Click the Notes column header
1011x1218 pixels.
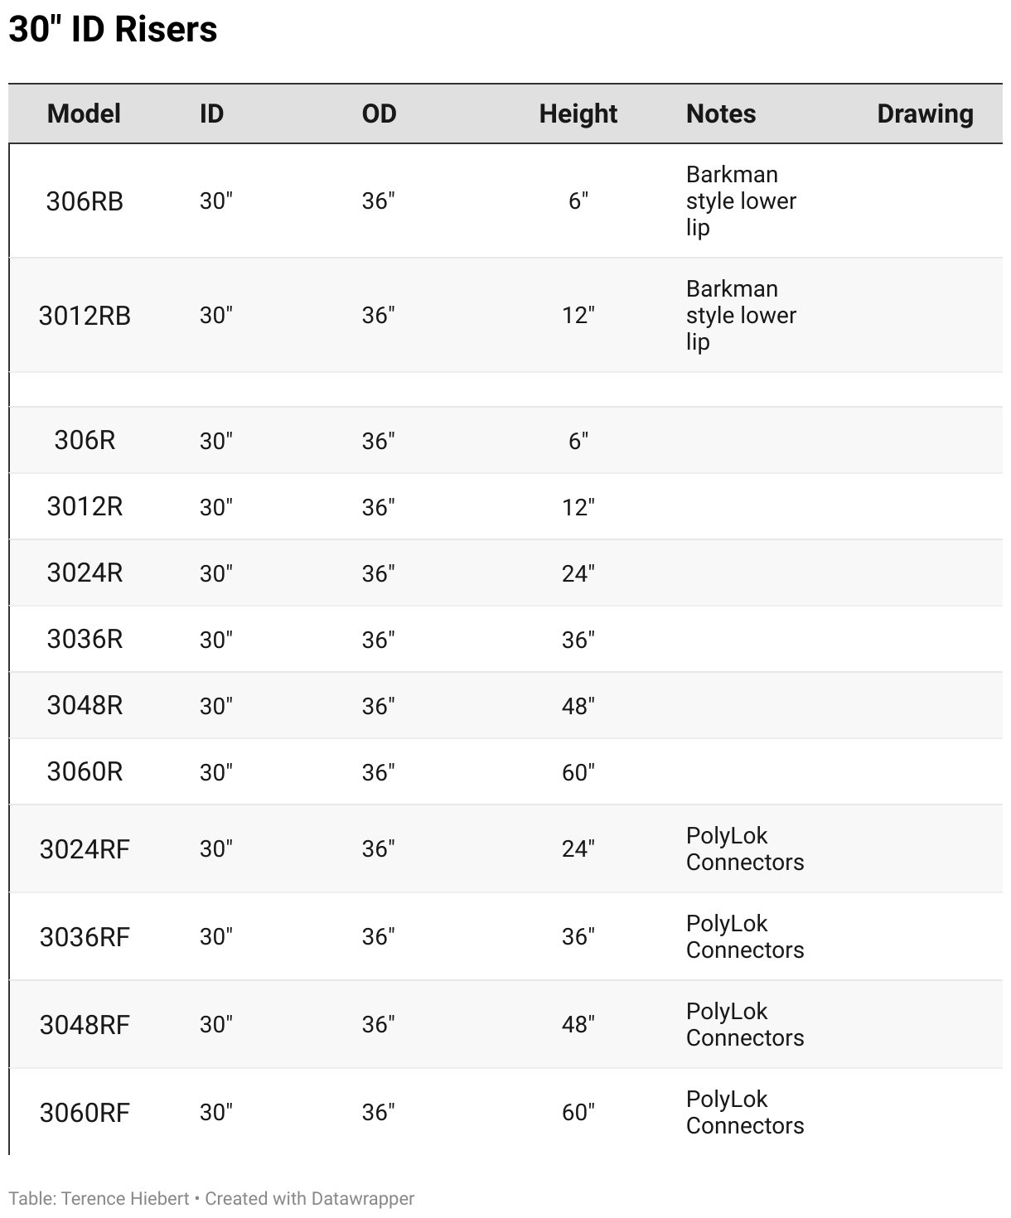point(720,114)
